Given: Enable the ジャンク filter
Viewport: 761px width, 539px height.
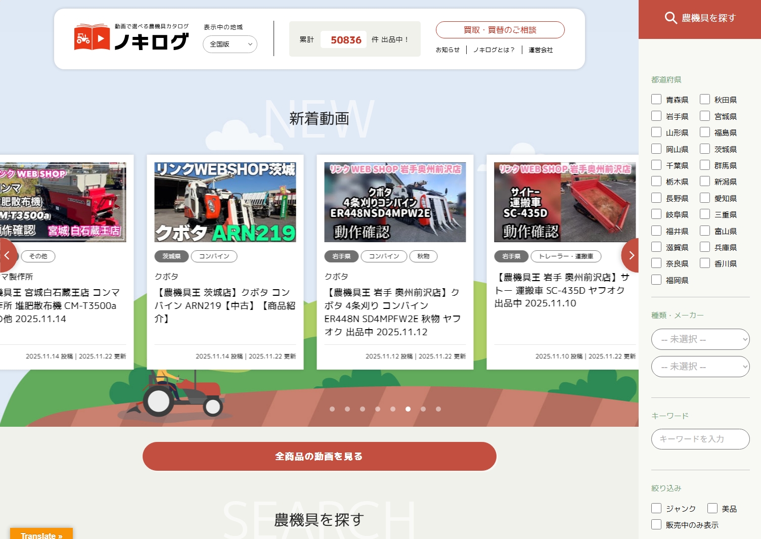Looking at the screenshot, I should 656,508.
